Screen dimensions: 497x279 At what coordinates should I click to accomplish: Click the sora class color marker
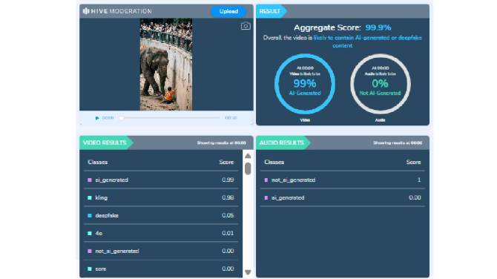[90, 269]
